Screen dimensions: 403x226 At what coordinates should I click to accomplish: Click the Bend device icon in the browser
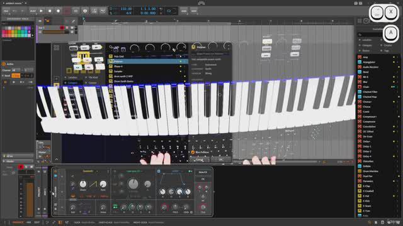(x=360, y=72)
